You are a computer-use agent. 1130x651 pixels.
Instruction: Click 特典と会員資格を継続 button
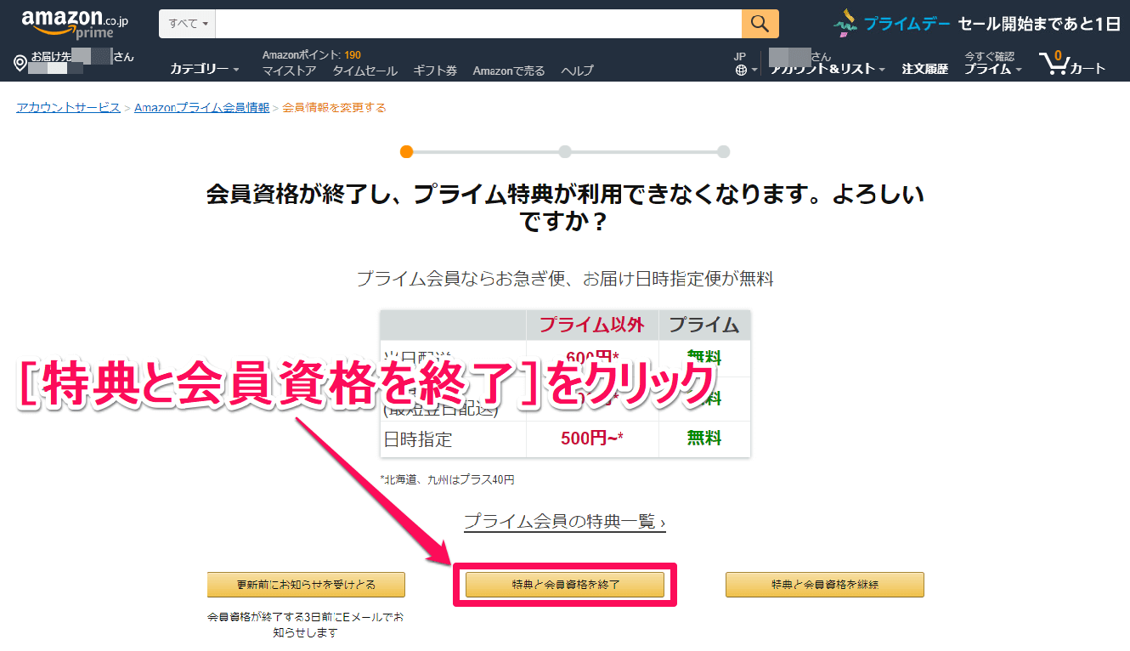(825, 585)
